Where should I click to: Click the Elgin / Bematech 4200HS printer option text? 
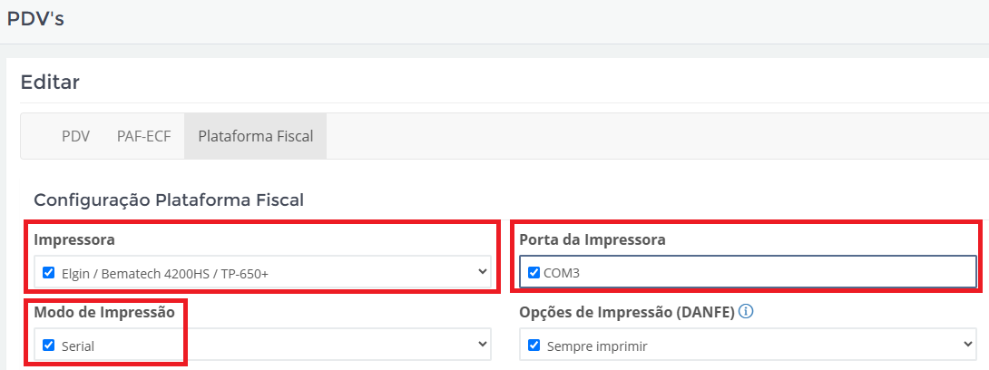[165, 274]
